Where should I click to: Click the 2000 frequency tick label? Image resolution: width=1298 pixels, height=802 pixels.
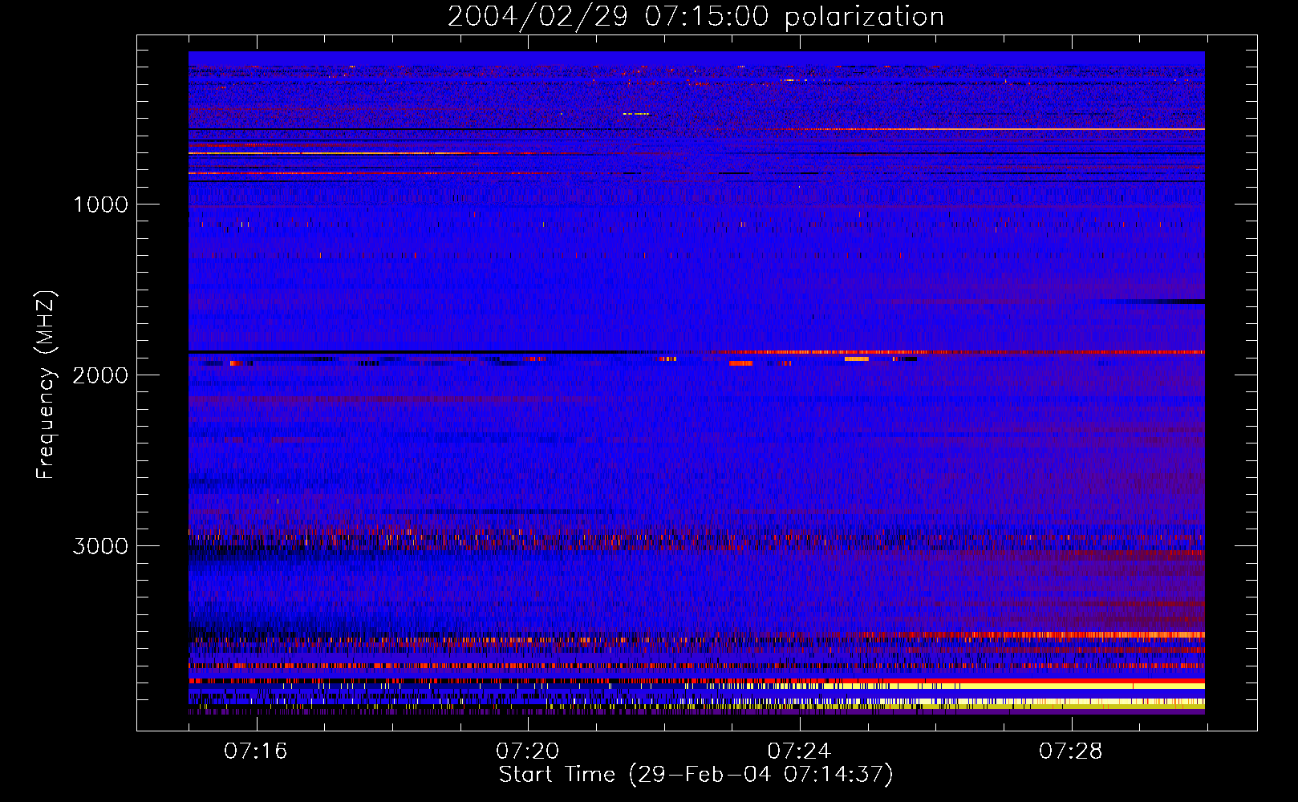(x=100, y=375)
